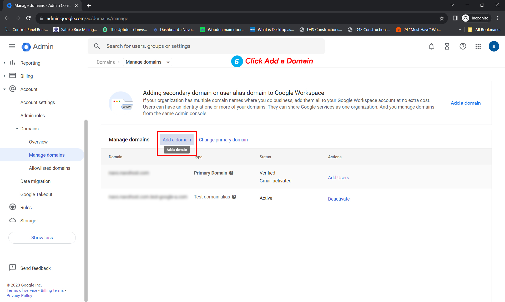505x302 pixels.
Task: Open the hamburger navigation menu
Action: click(x=12, y=46)
